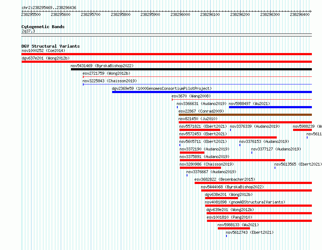Screen dimensions: 322x250
Task: Open the nsv5605711 (Ebert2021) label
Action: pos(203,141)
